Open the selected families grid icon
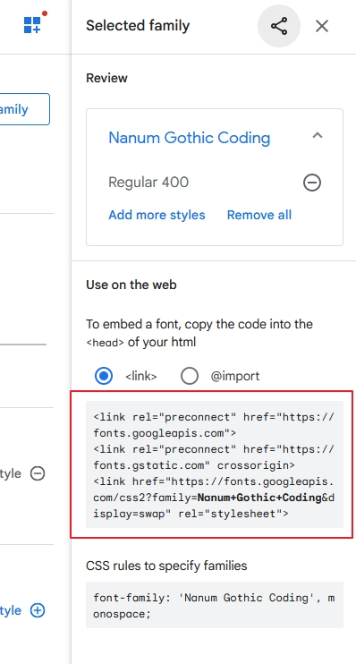The width and height of the screenshot is (356, 664). tap(32, 24)
